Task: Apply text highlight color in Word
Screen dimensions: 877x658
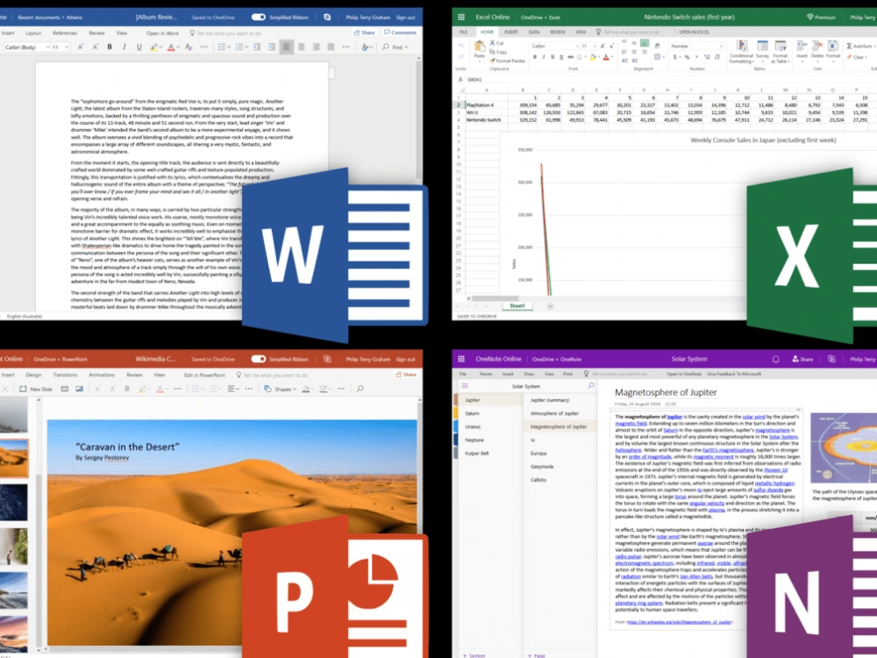Action: pos(153,47)
